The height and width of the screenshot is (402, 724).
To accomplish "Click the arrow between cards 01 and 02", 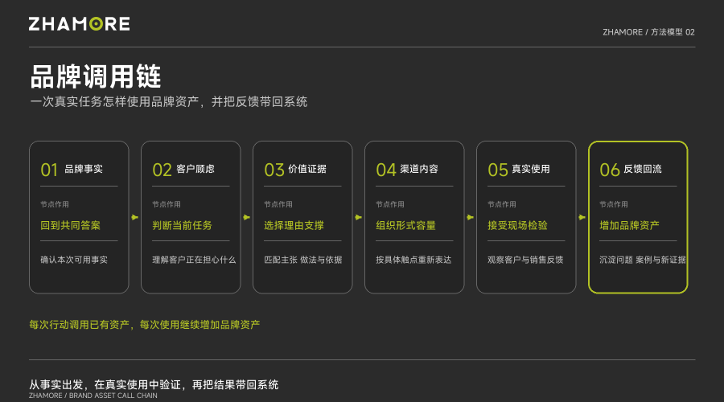I will pyautogui.click(x=135, y=217).
